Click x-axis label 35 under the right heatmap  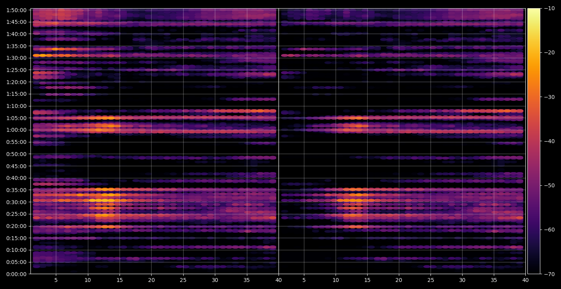(x=494, y=280)
